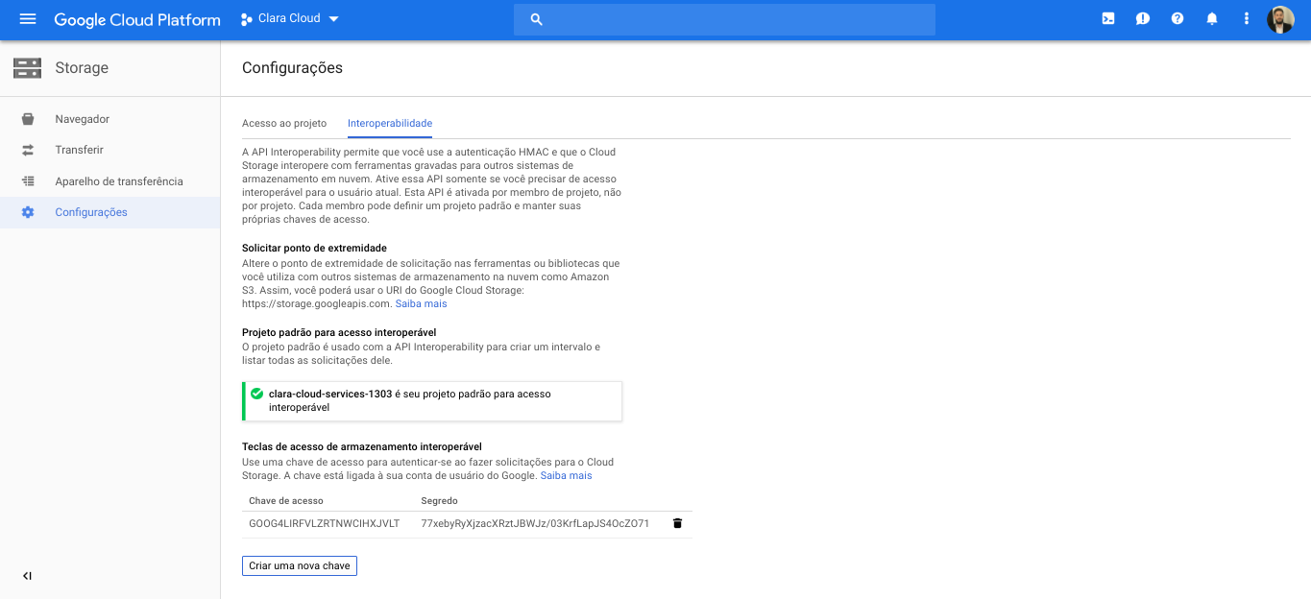Image resolution: width=1311 pixels, height=599 pixels.
Task: Click the green check status icon
Action: point(256,394)
